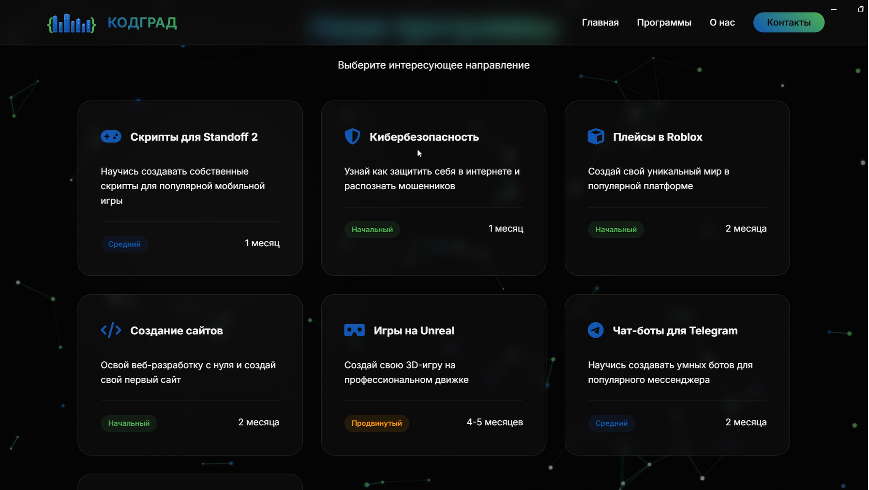
Task: Click the Начальный badge on Создание сайтов card
Action: [x=129, y=423]
